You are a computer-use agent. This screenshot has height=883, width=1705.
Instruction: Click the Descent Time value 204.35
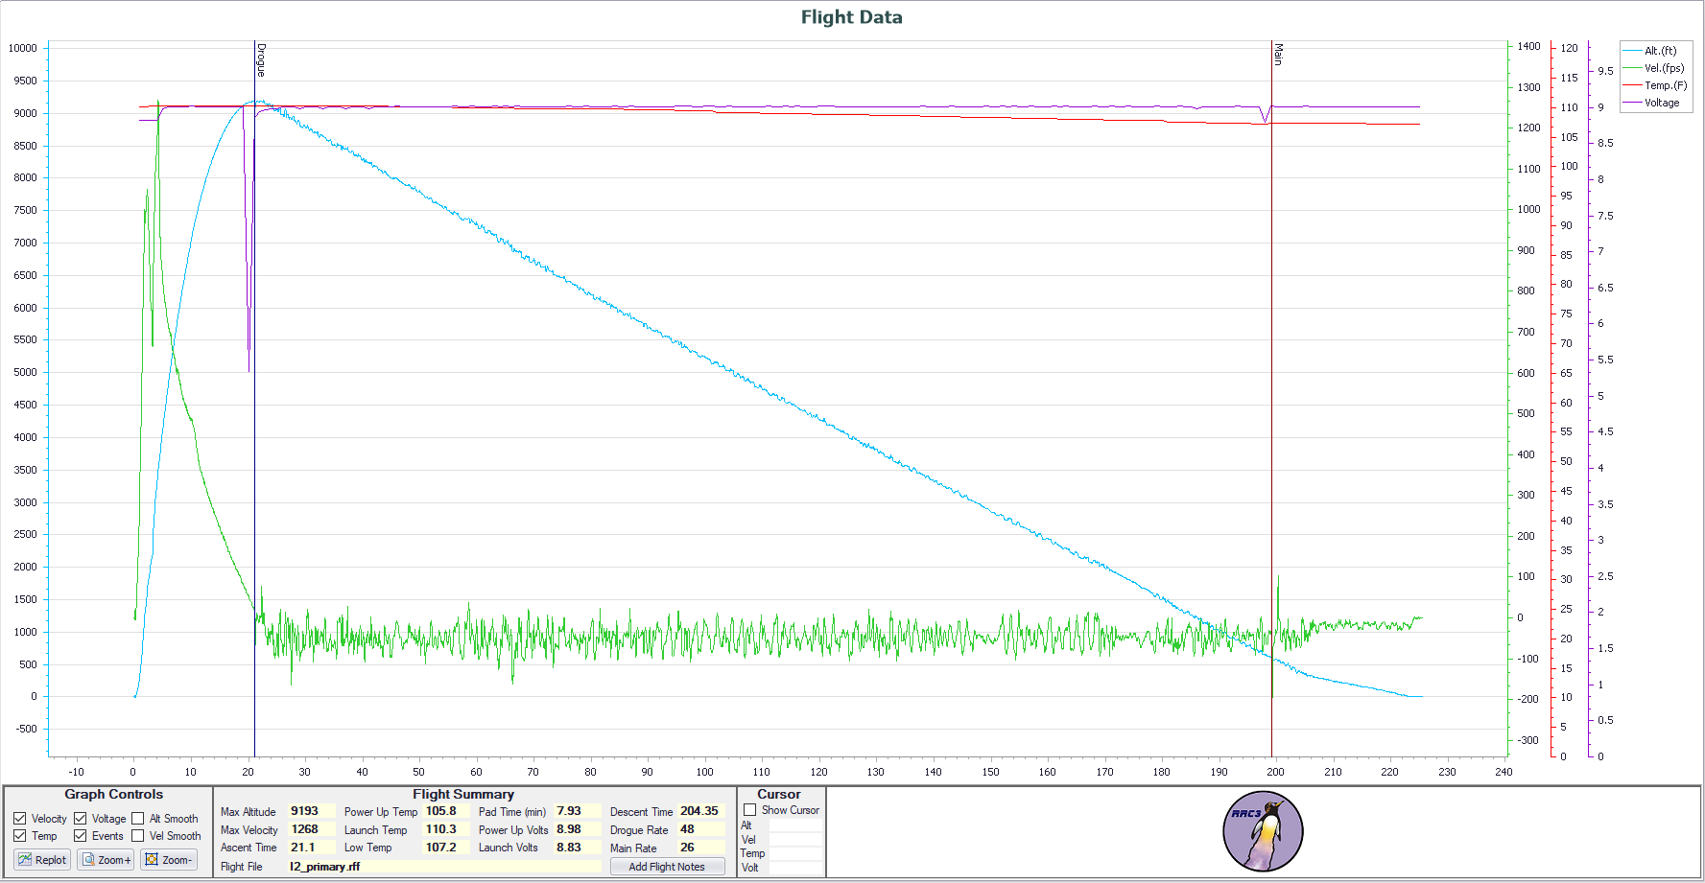click(701, 811)
